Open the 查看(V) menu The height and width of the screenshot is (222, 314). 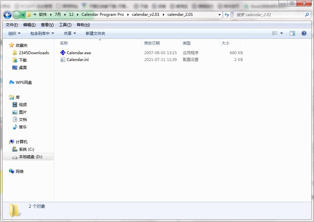pos(47,25)
